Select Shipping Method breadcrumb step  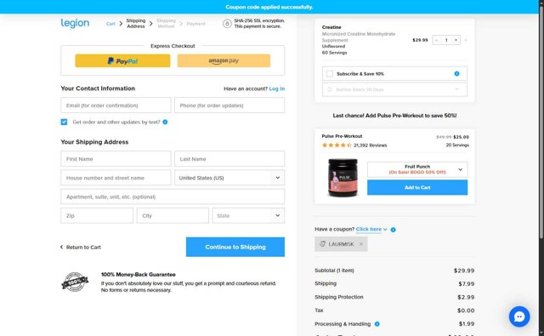166,24
